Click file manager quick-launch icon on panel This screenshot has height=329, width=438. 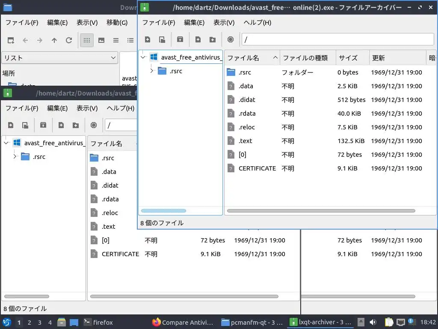click(x=62, y=322)
